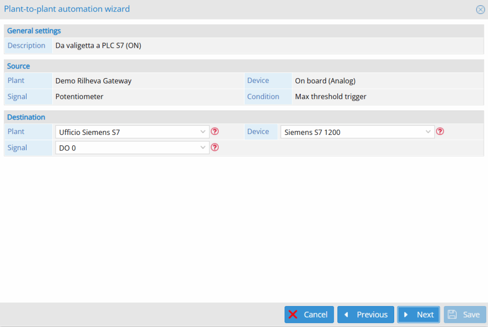Go back with the Previous button
Viewport: 488px width, 327px height.
[366, 315]
